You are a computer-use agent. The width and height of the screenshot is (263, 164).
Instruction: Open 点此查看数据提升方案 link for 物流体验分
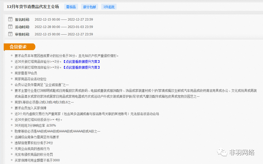click(x=81, y=67)
